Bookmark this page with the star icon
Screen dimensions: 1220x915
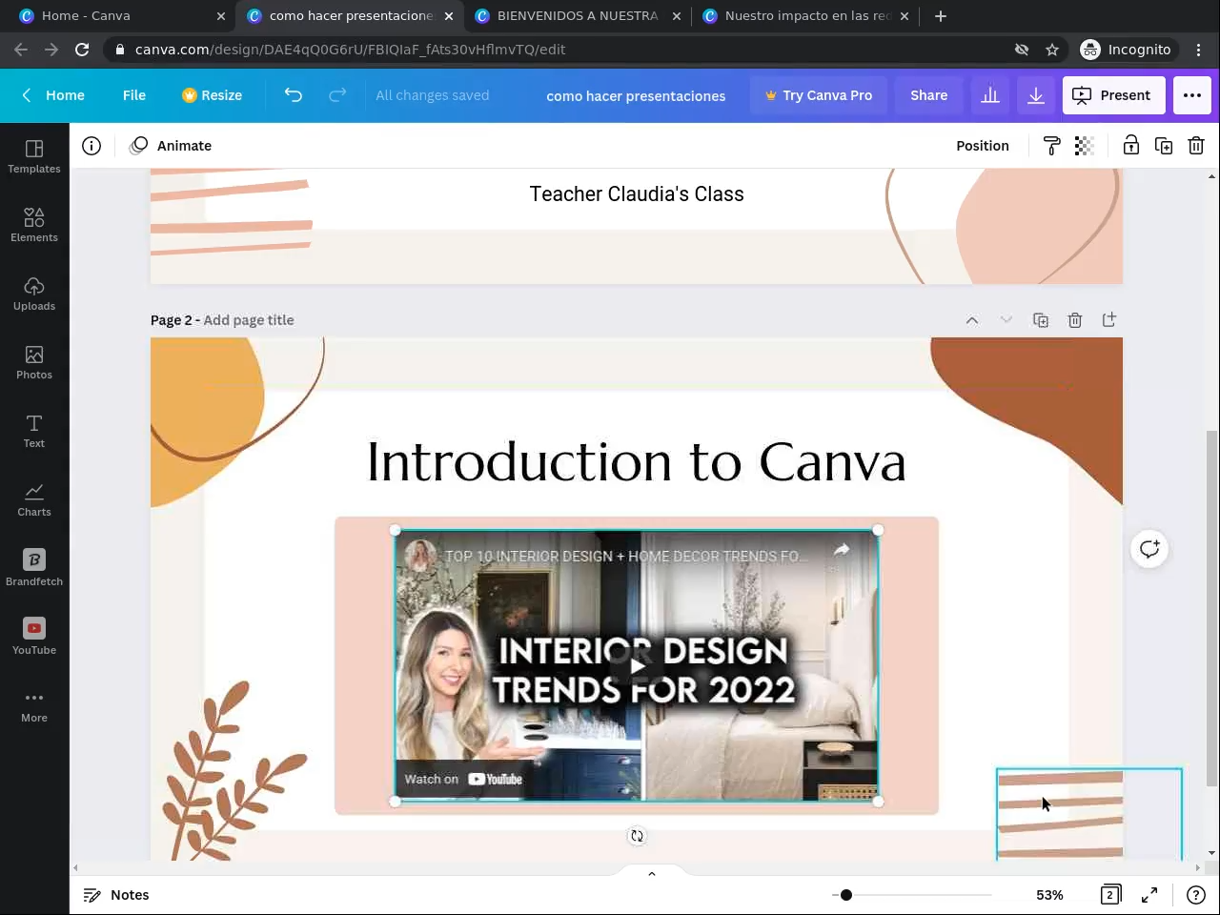(1052, 50)
